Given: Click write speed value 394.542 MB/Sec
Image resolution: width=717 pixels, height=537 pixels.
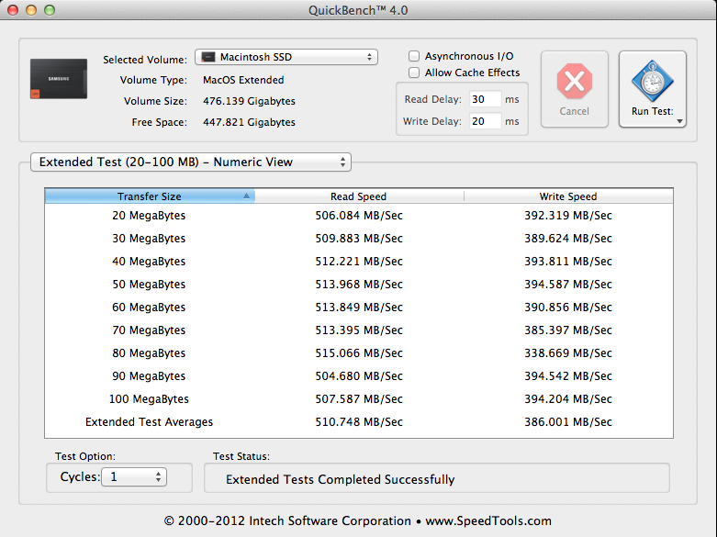Looking at the screenshot, I should coord(568,376).
